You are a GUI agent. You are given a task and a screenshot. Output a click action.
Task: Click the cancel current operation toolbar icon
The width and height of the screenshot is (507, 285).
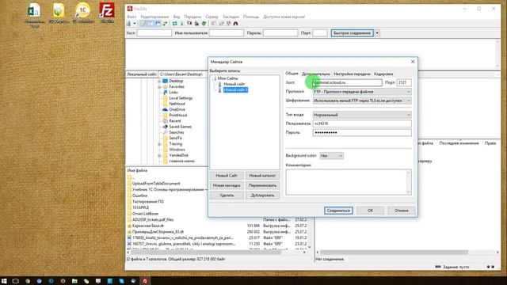(189, 23)
